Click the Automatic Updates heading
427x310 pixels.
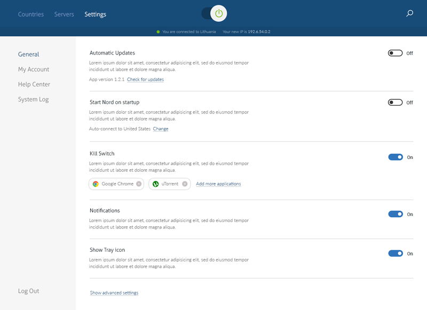[112, 53]
